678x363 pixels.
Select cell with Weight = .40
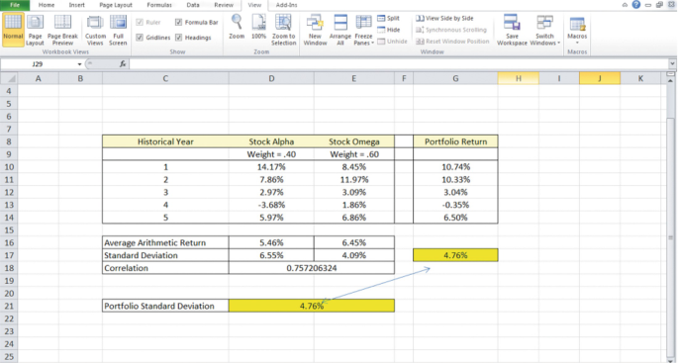pos(271,154)
